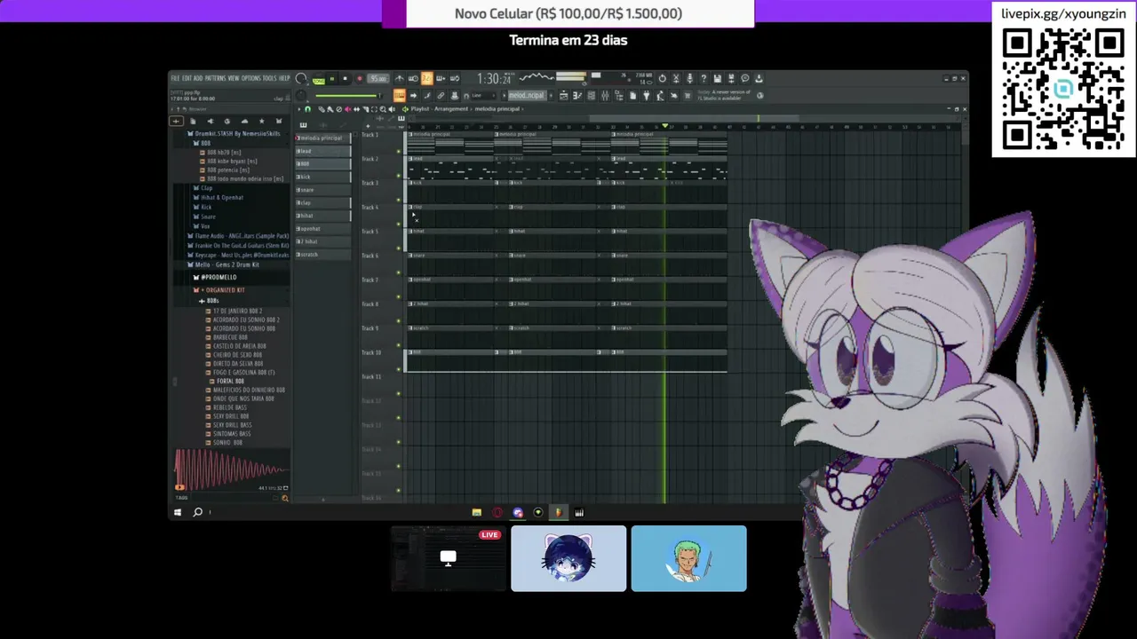Select the playlist Playback speaker tool

pyautogui.click(x=392, y=108)
